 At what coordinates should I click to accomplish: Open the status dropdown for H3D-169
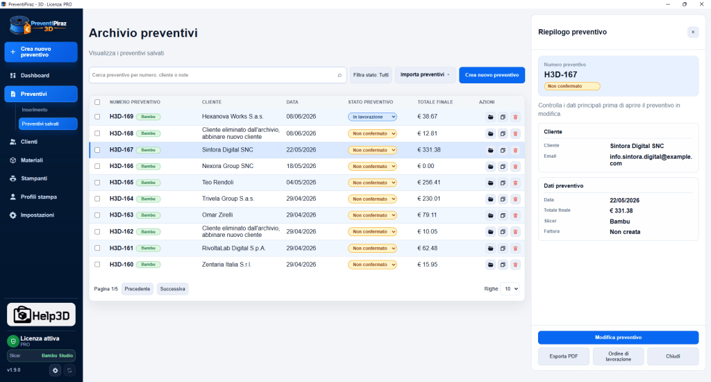coord(372,117)
